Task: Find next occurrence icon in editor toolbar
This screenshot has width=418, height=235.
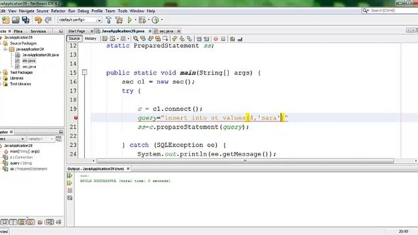Action: (x=150, y=39)
